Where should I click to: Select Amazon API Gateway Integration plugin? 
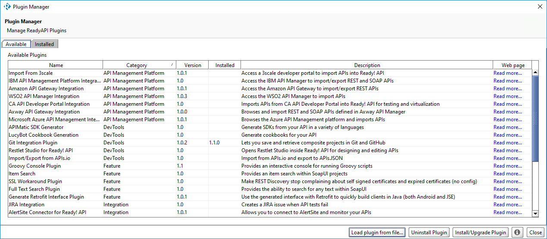(x=270, y=89)
